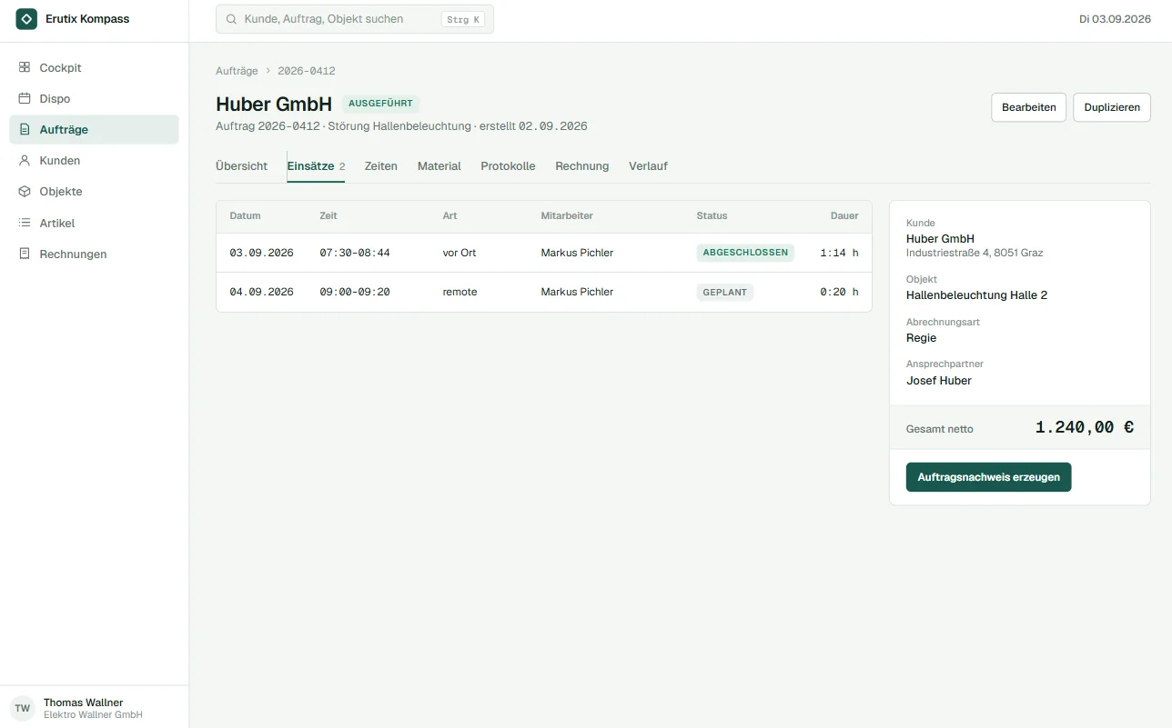
Task: Click the 'vor Ort' cell
Action: (460, 253)
